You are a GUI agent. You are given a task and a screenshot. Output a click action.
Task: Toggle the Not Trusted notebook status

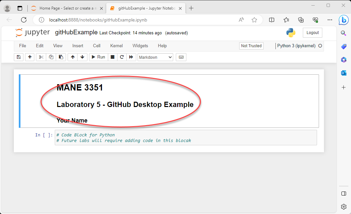[x=251, y=46]
